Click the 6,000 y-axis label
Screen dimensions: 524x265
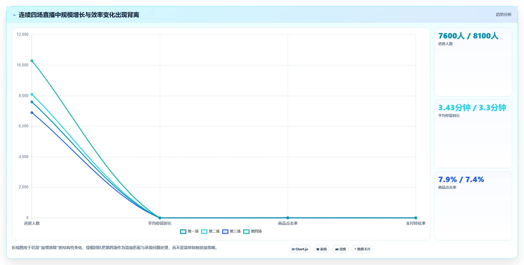[23, 126]
